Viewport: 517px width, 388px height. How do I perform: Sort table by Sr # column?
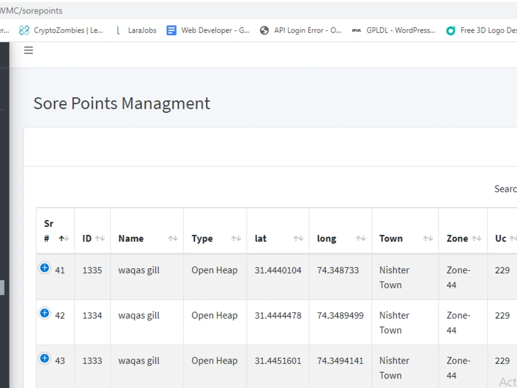[x=55, y=231]
